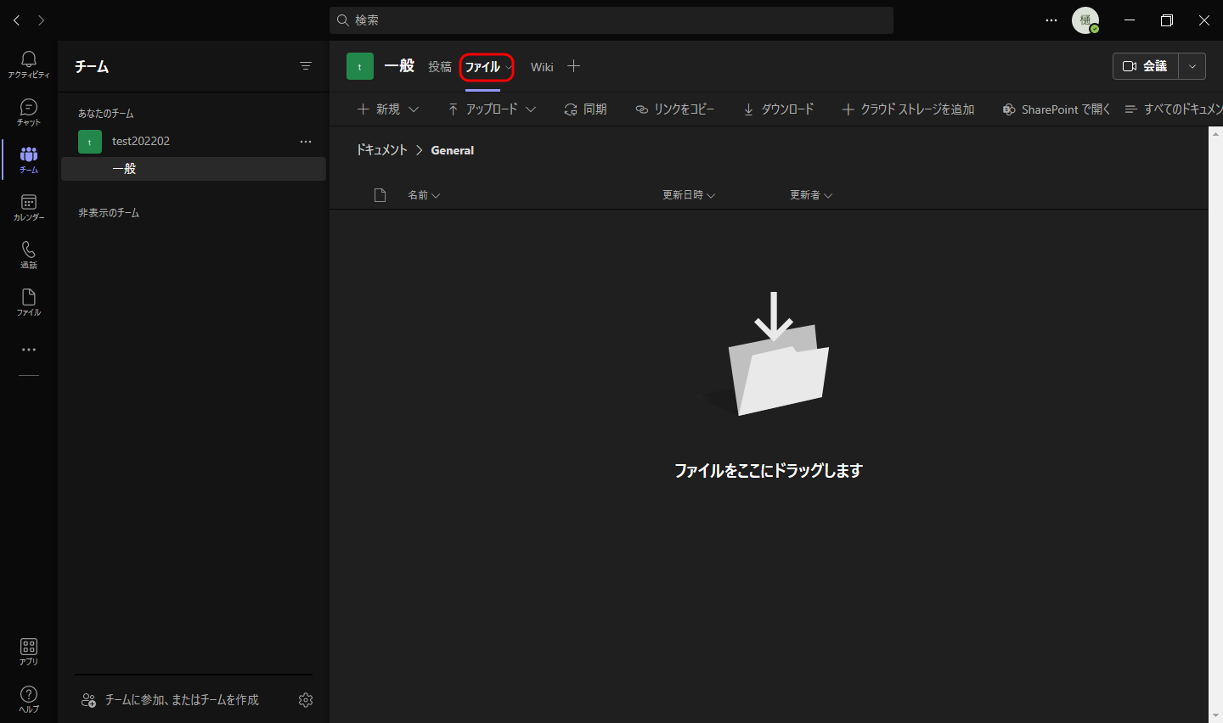This screenshot has height=723, width=1223.
Task: Open the ファイル tab dropdown chevron
Action: 509,67
